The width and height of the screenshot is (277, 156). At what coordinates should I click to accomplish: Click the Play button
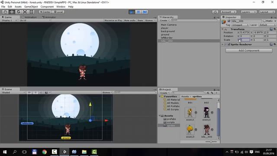(x=132, y=12)
